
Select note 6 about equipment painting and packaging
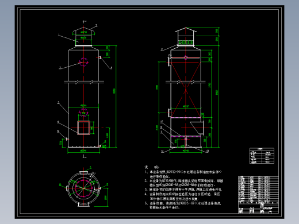183,205
